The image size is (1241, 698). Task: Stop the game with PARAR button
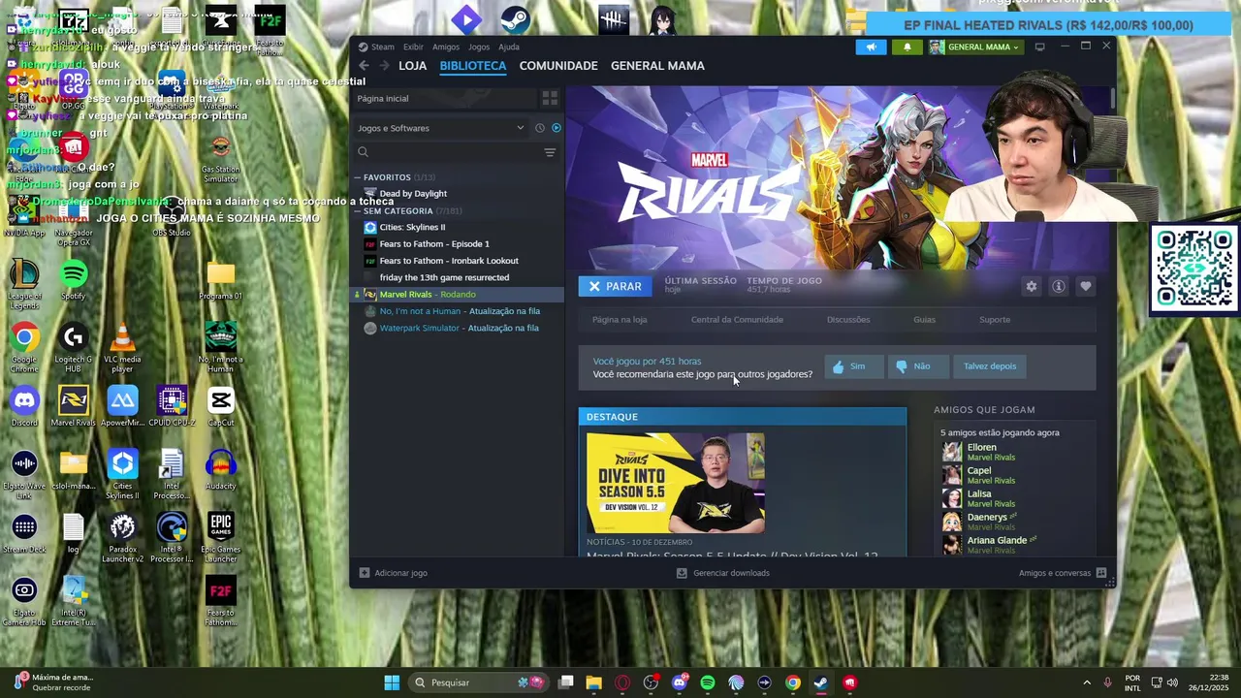(x=614, y=286)
